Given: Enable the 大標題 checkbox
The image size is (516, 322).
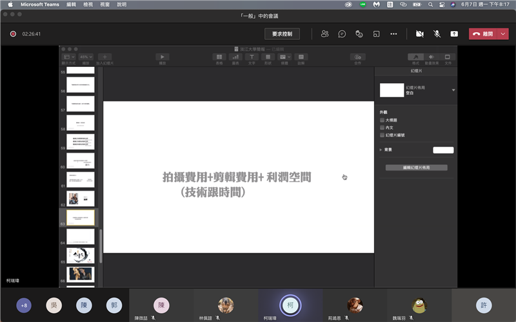Looking at the screenshot, I should [x=382, y=120].
